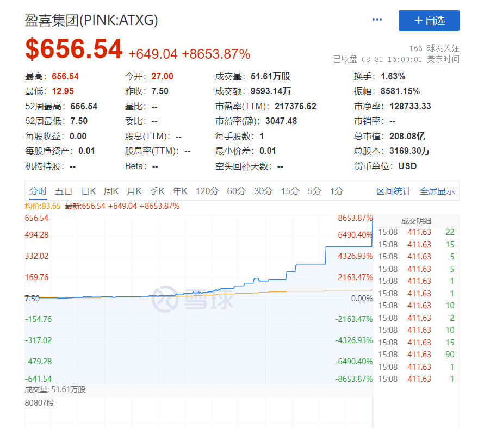Click the 振幅 value 8581.15%
Image resolution: width=484 pixels, height=428 pixels.
point(400,91)
